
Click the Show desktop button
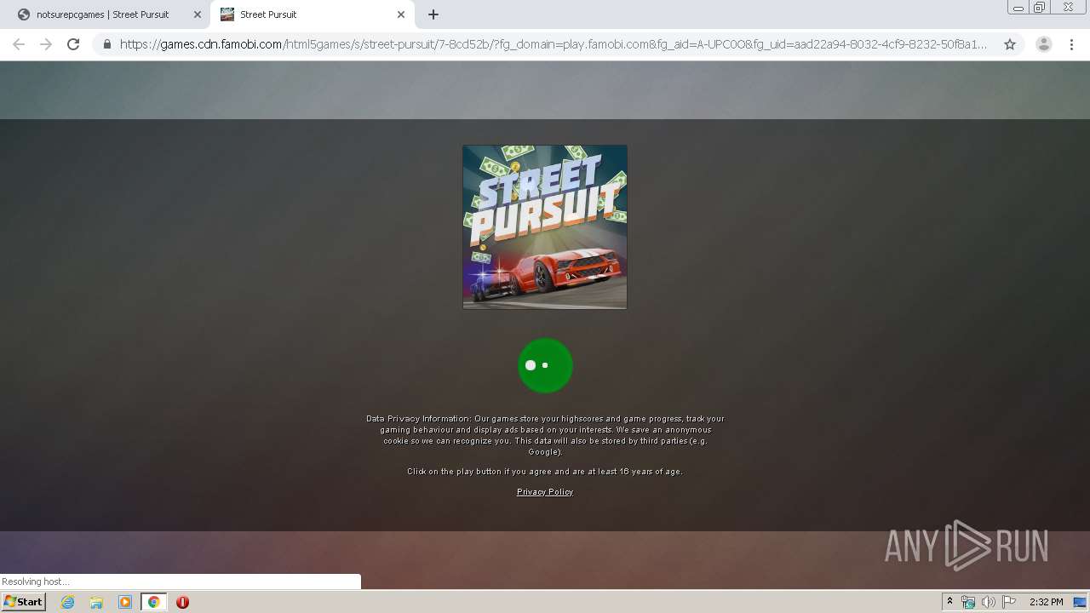coord(1081,602)
